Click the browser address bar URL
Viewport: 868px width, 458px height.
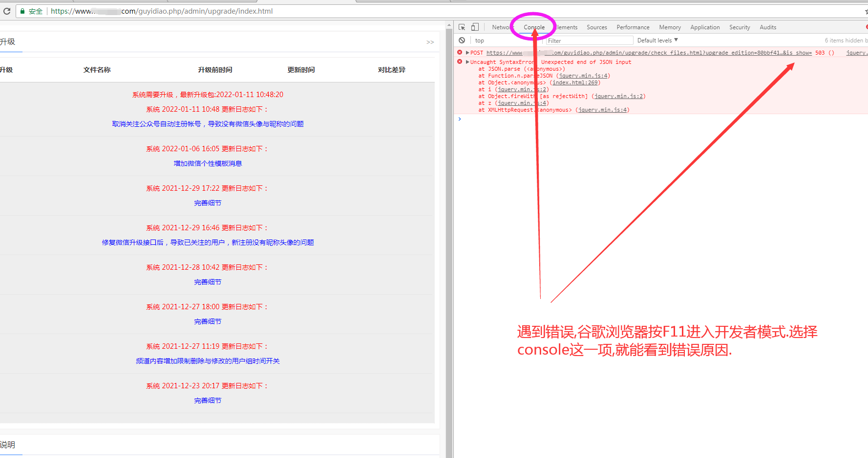pos(161,11)
